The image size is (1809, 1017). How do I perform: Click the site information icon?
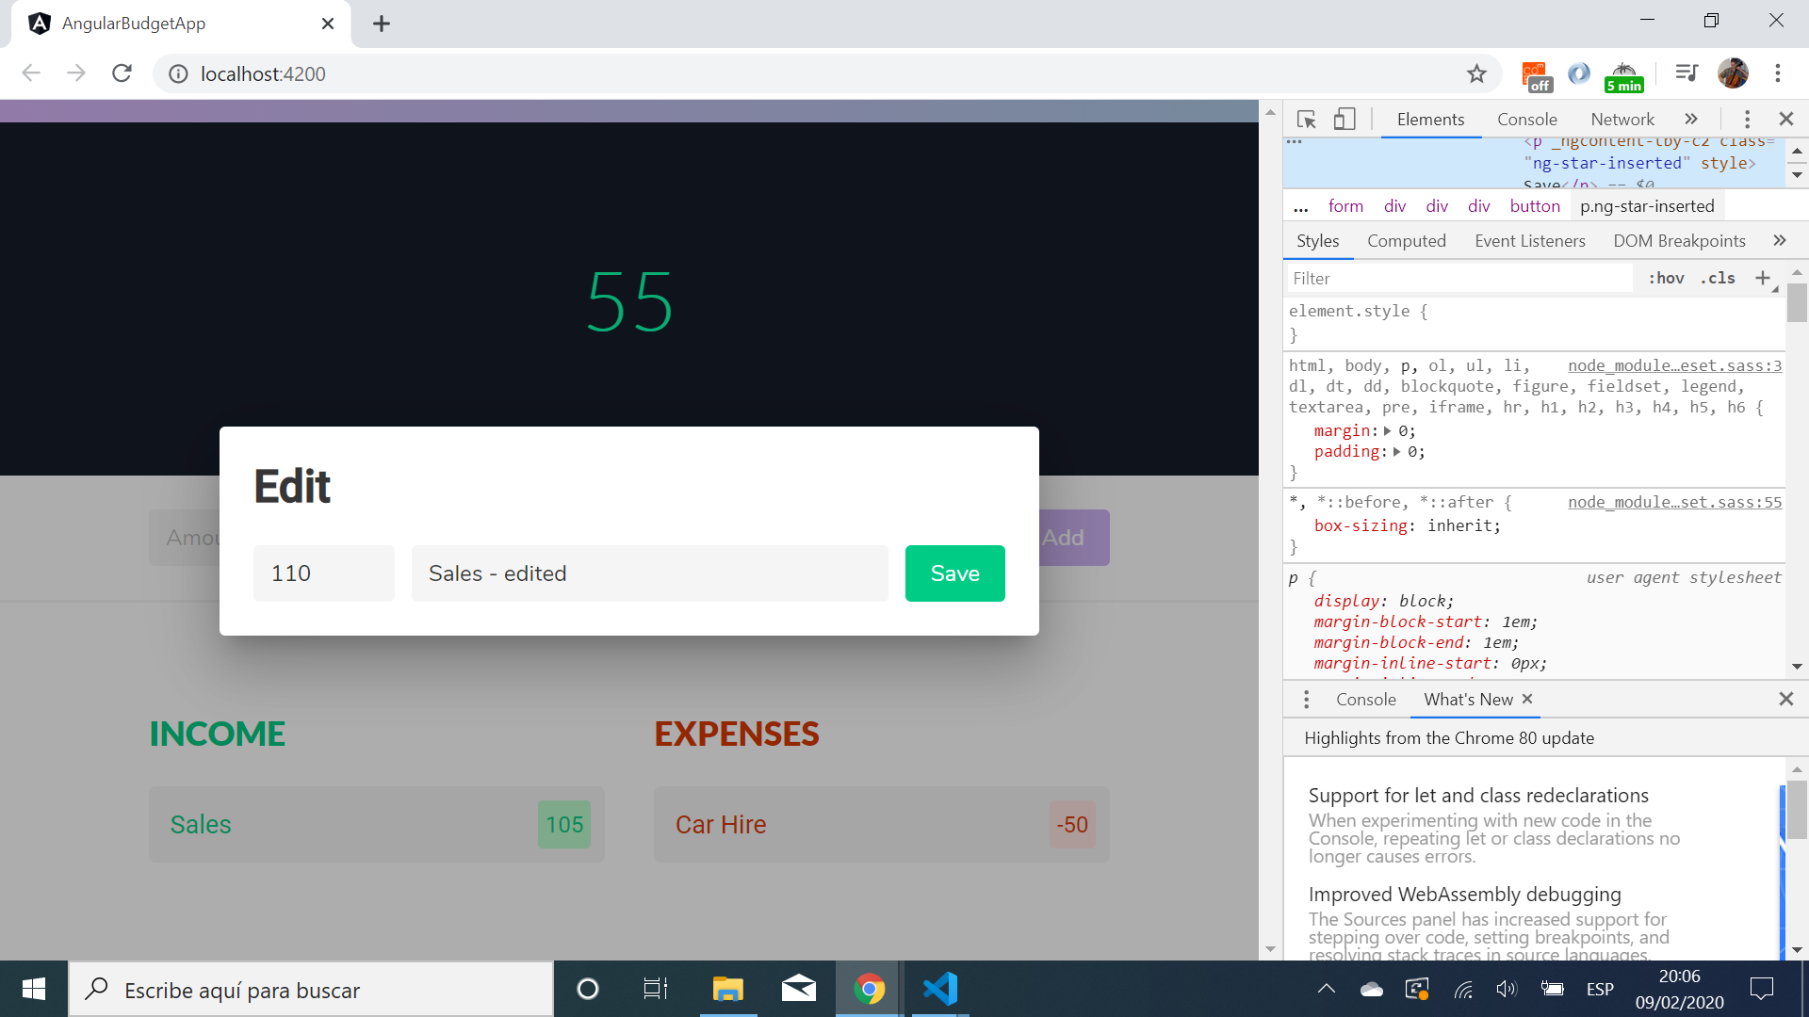click(x=178, y=74)
